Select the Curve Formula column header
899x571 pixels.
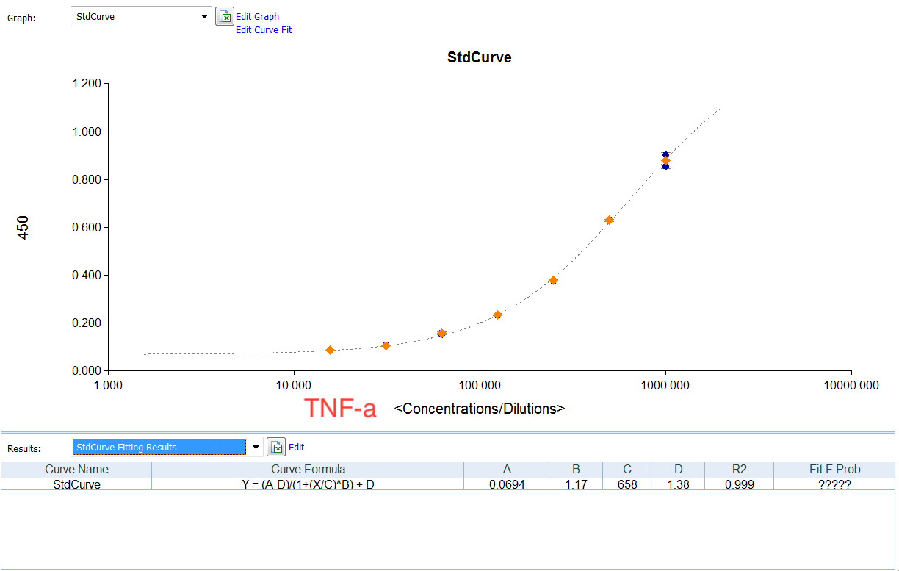pyautogui.click(x=308, y=470)
